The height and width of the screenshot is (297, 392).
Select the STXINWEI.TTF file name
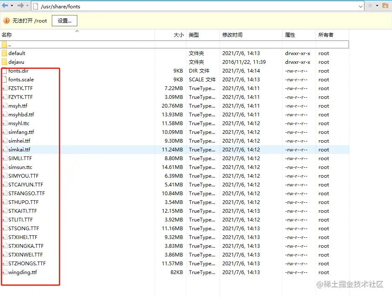(25, 254)
